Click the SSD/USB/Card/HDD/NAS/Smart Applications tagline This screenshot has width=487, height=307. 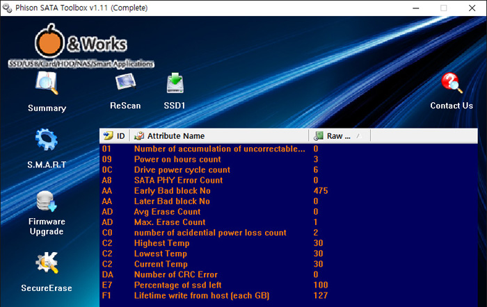pos(81,64)
